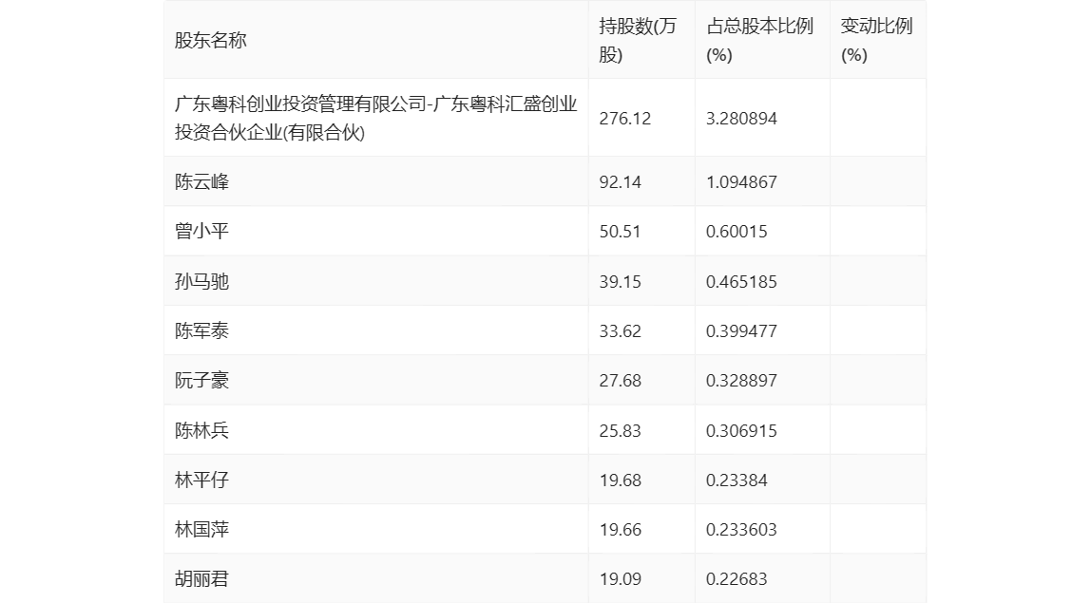This screenshot has height=603, width=1091.
Task: Select shareholder name 孙马驰
Action: tap(201, 281)
